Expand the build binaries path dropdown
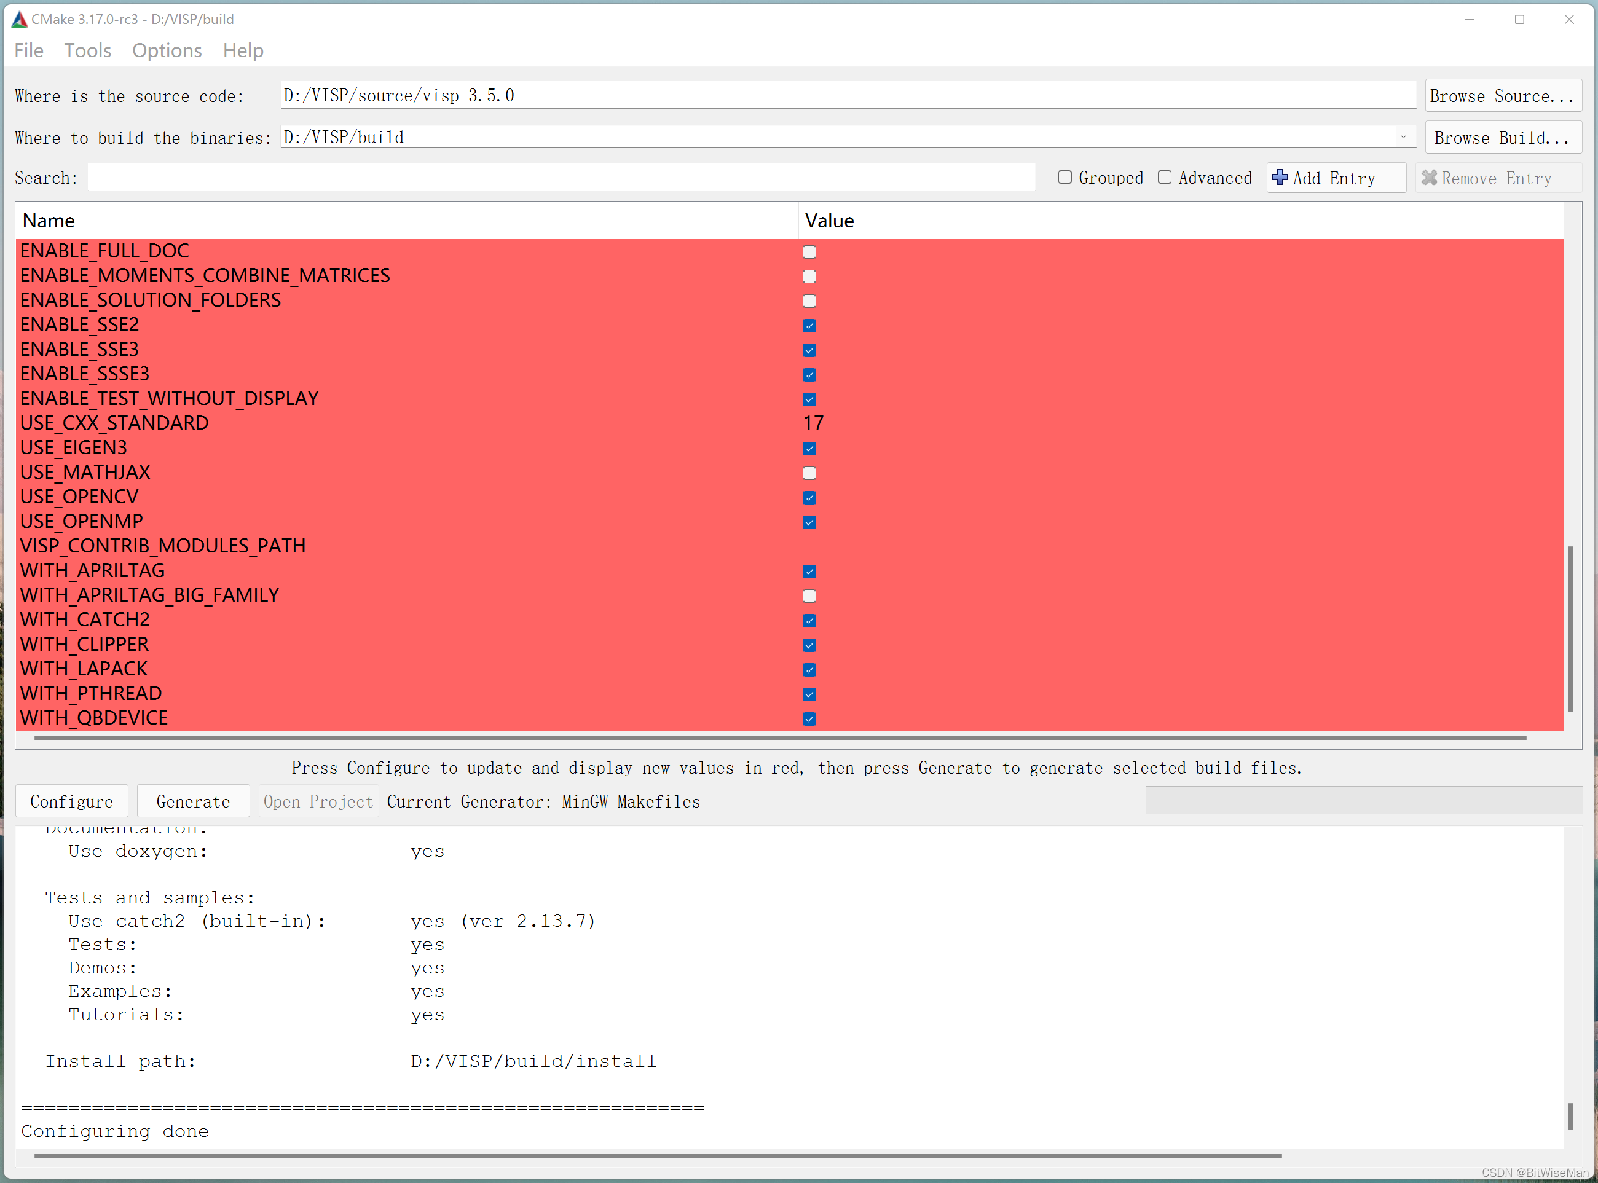Viewport: 1598px width, 1183px height. 1403,137
